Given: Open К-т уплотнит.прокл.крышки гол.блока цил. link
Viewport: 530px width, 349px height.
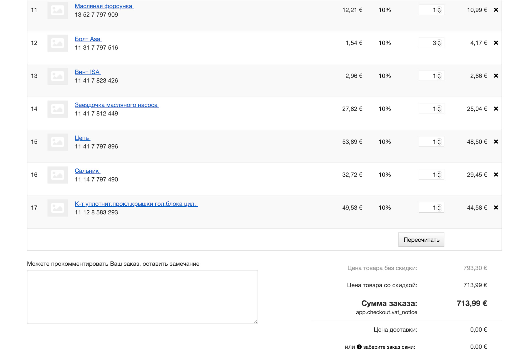Looking at the screenshot, I should click(135, 204).
